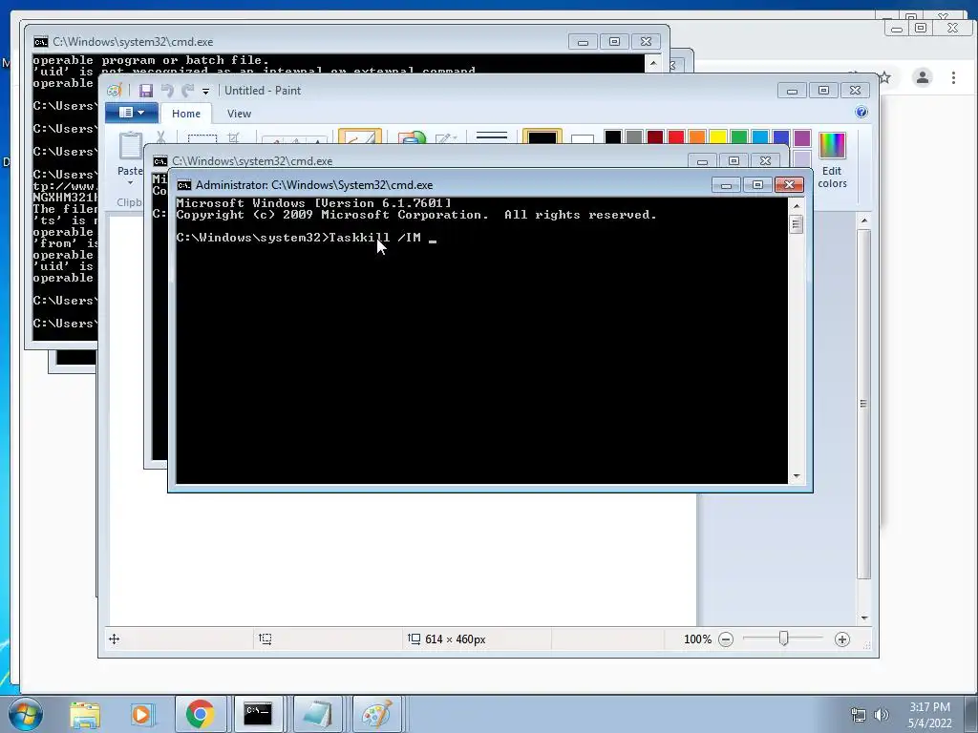The image size is (978, 733).
Task: Click the Save icon in Paint's quick access toolbar
Action: pos(146,91)
